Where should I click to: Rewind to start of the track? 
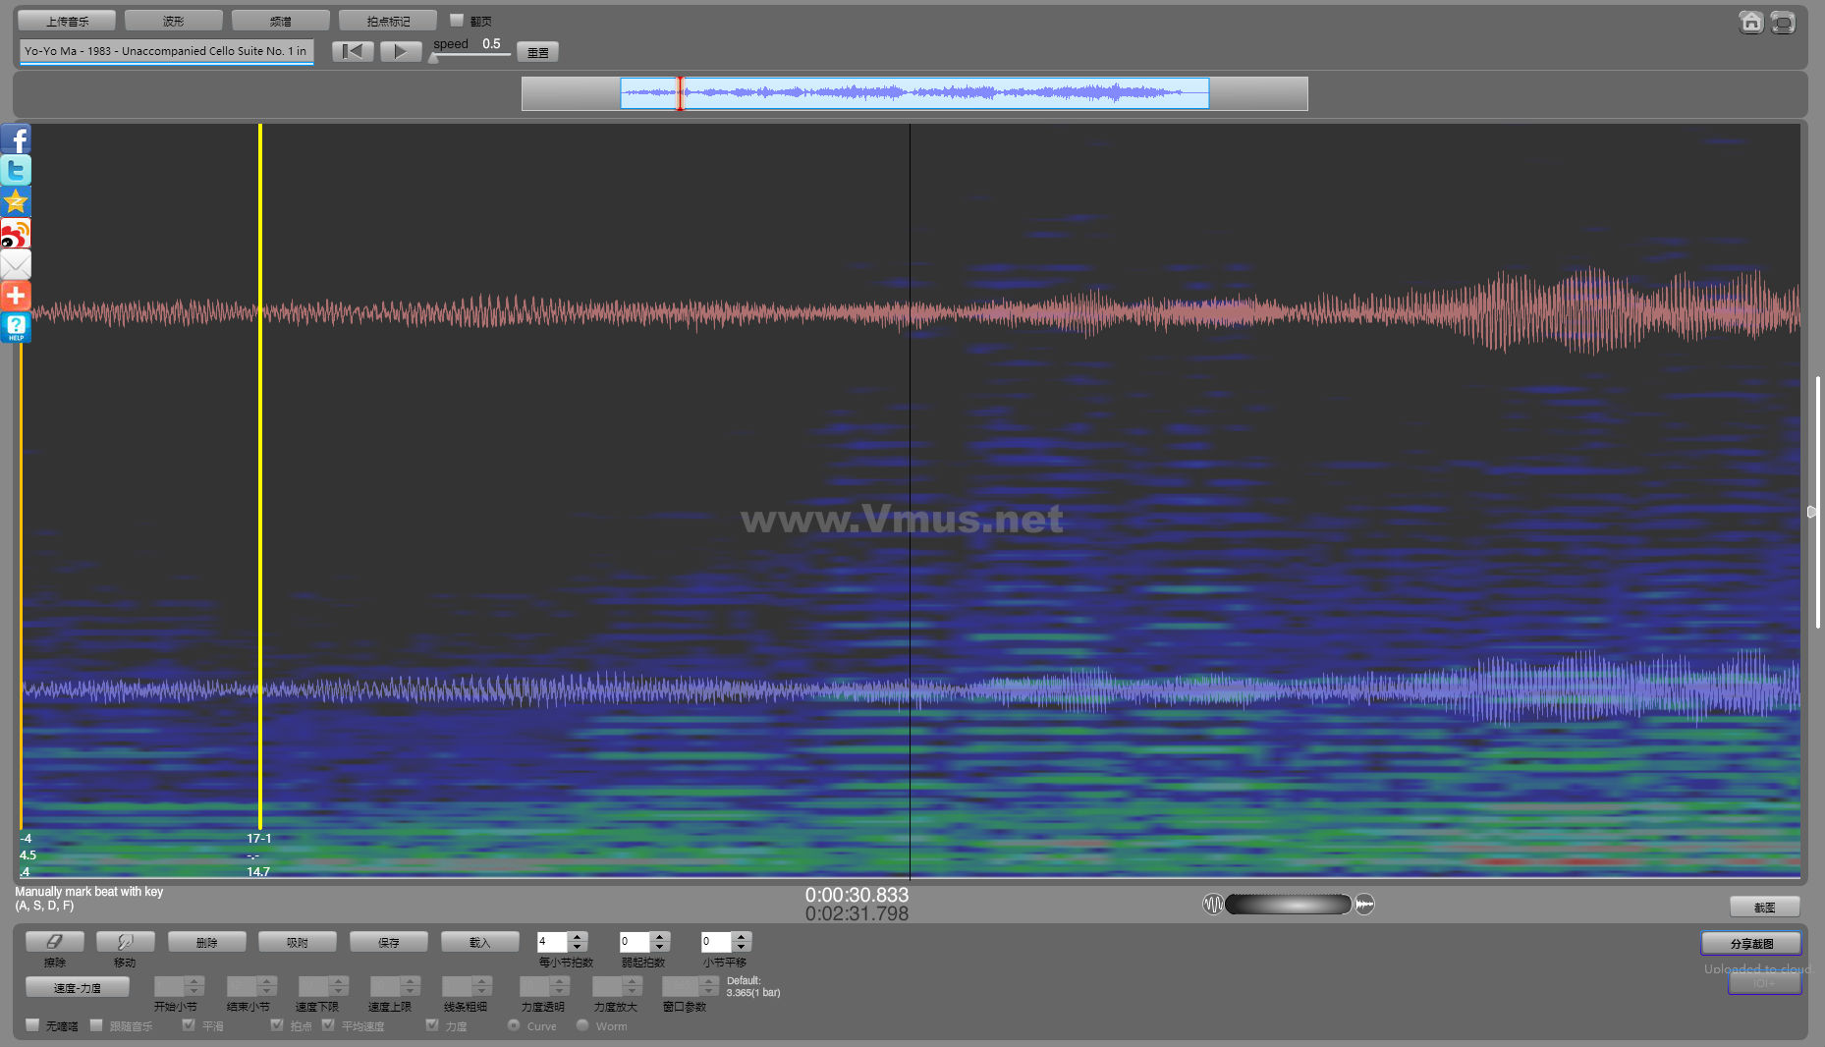tap(353, 51)
